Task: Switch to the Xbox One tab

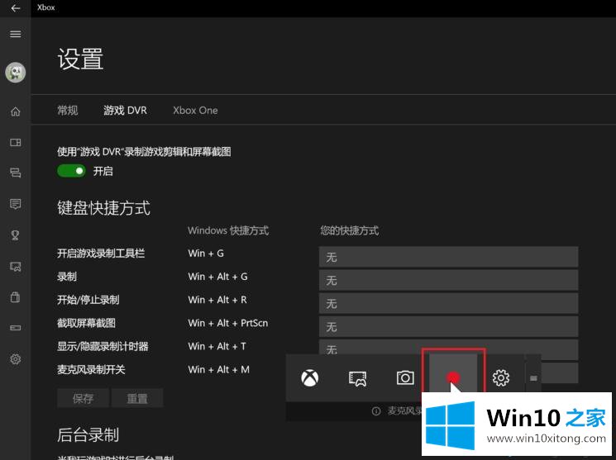Action: tap(195, 111)
